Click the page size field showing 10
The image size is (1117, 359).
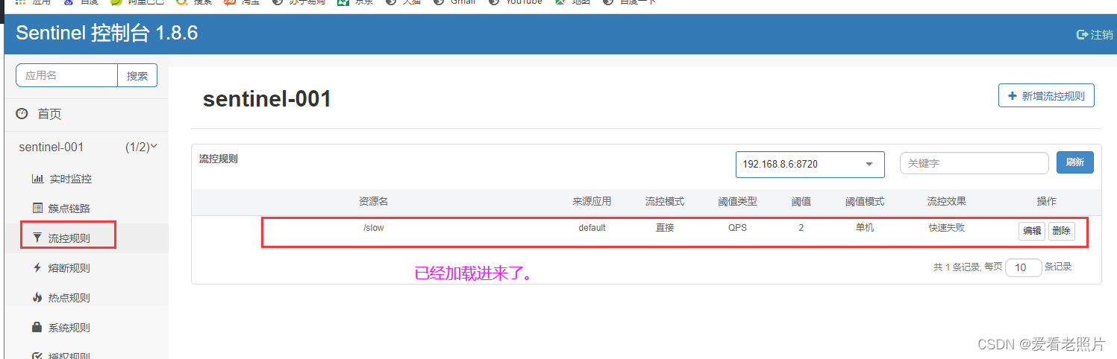[x=1024, y=267]
